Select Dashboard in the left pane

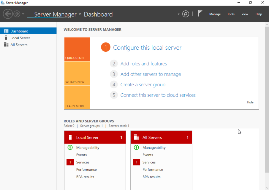[x=28, y=31]
